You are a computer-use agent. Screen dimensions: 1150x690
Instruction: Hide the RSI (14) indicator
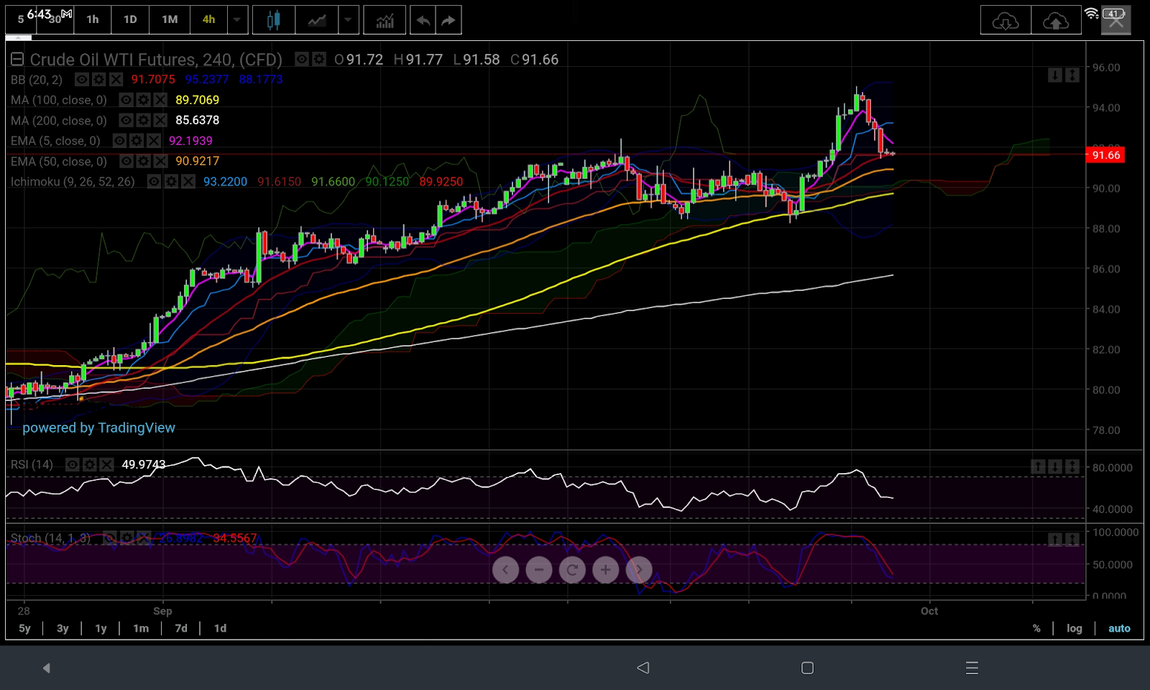[72, 465]
